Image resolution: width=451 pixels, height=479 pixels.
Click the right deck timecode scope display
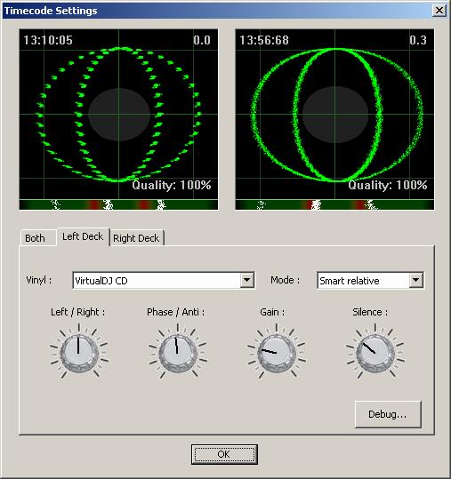[x=334, y=114]
